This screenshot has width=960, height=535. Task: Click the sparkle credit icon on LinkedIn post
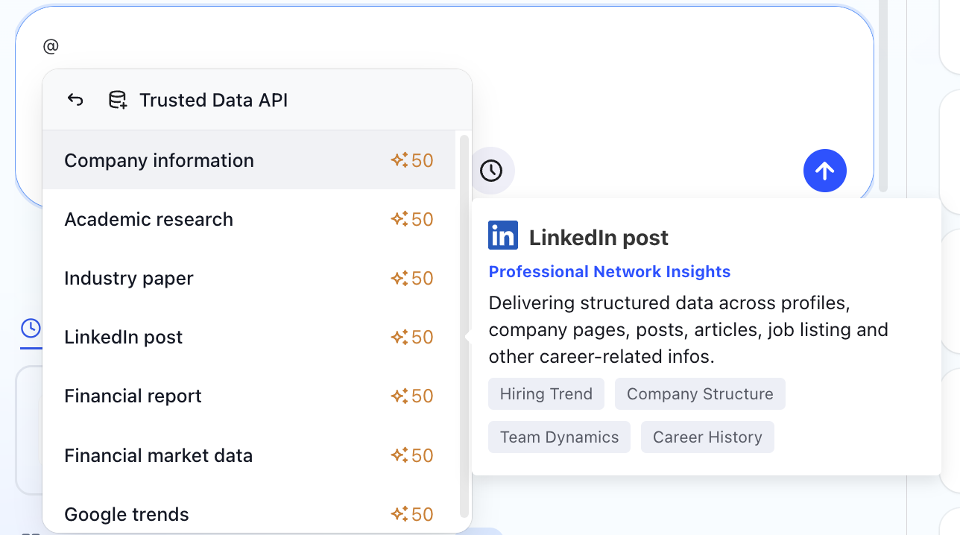pos(400,337)
